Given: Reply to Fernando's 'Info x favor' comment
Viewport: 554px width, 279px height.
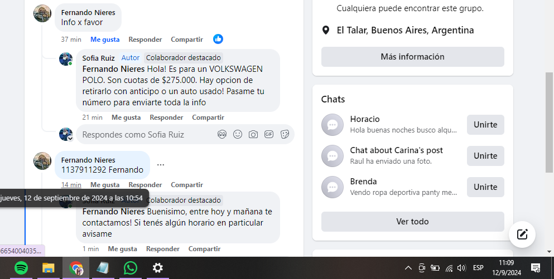Looking at the screenshot, I should click(x=145, y=40).
